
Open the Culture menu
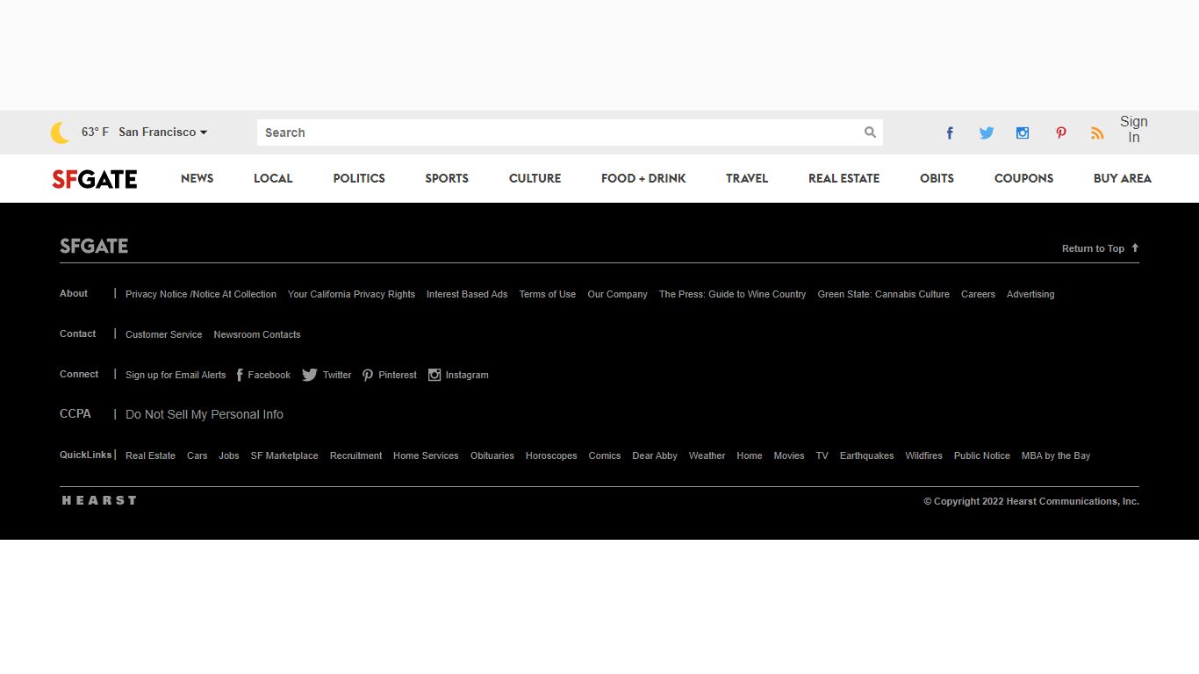(535, 178)
